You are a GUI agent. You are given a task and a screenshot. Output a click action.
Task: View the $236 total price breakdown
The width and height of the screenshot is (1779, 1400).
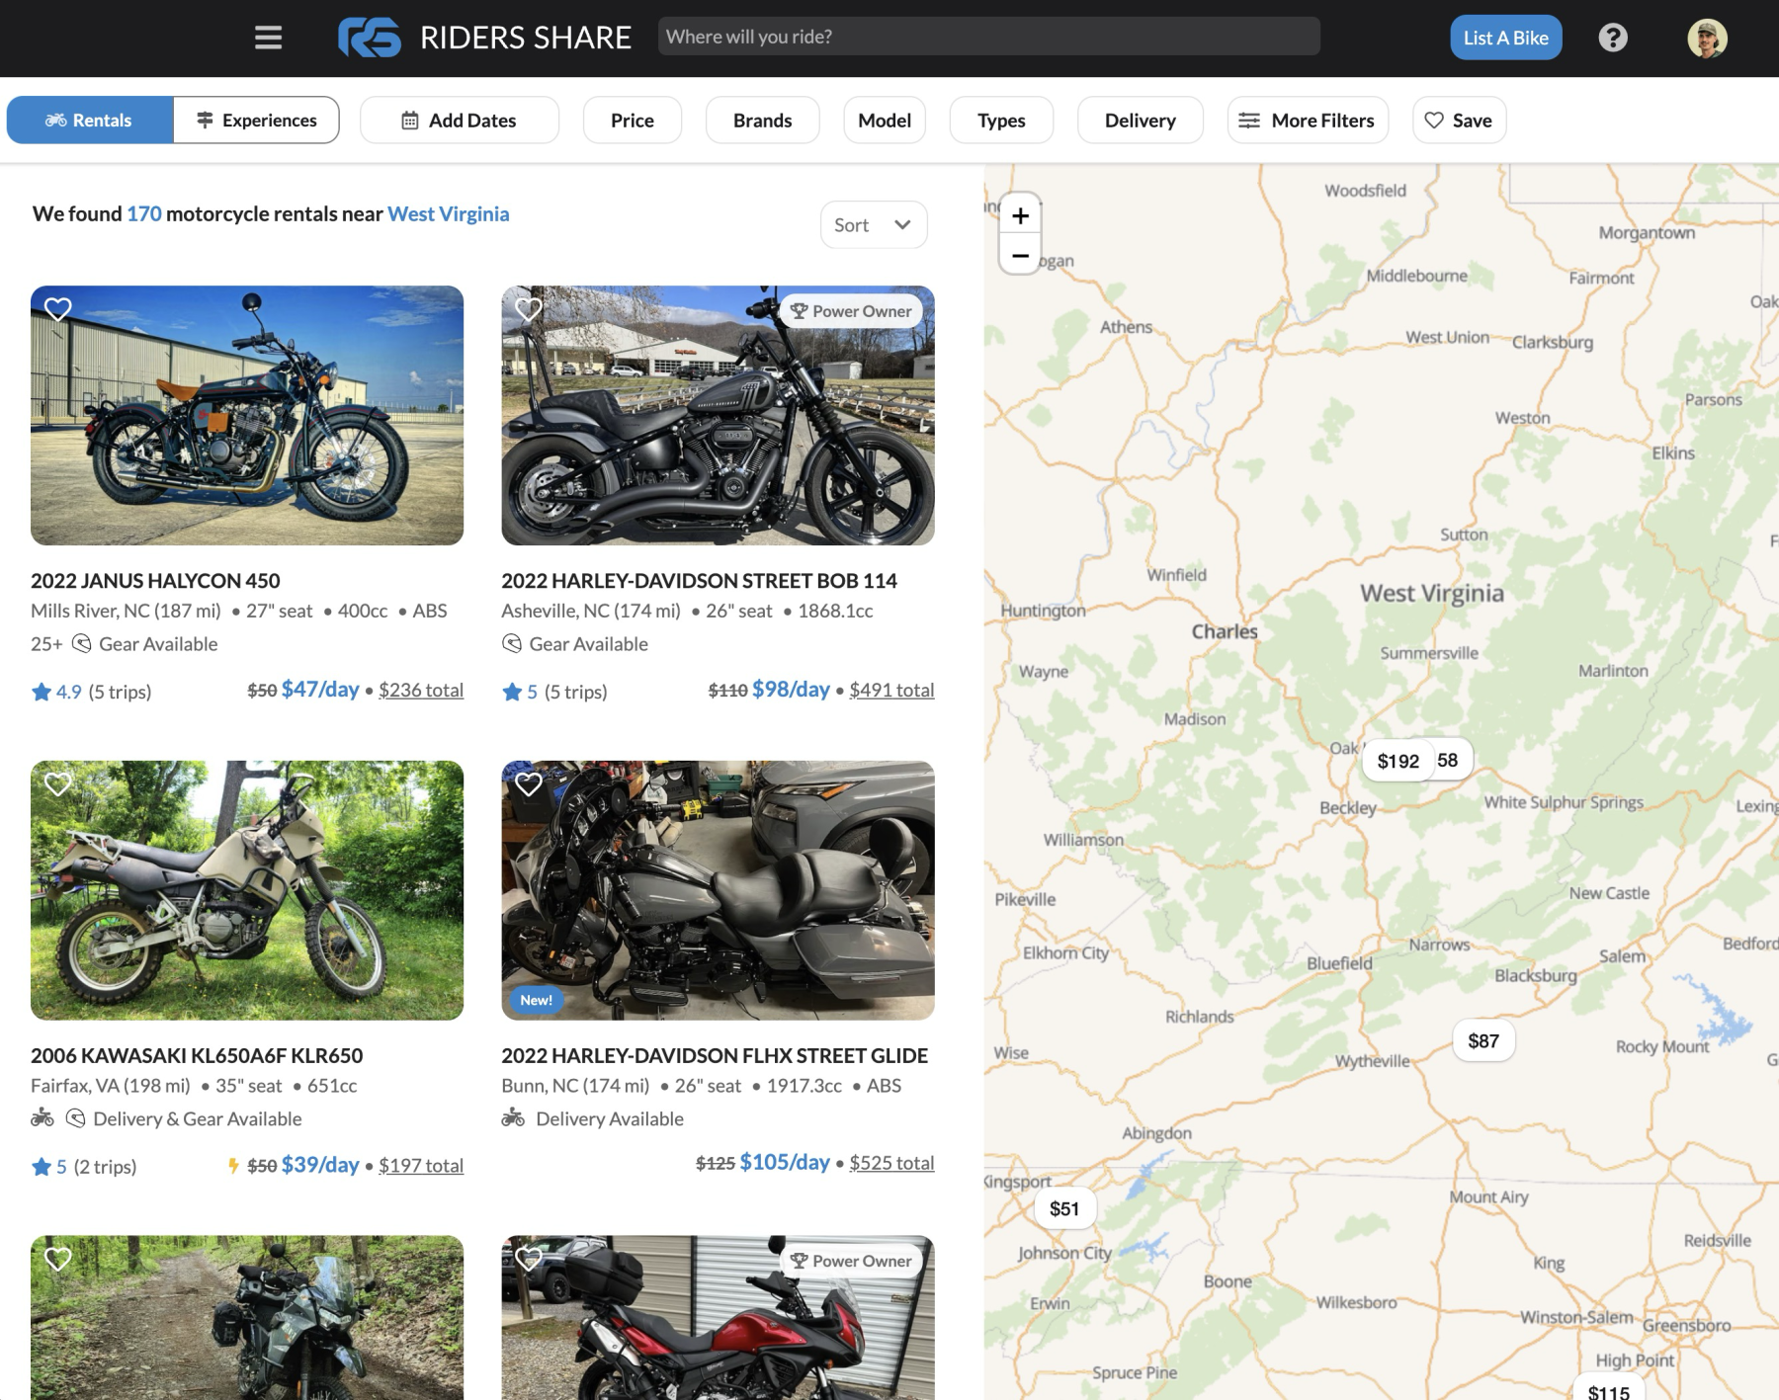421,690
